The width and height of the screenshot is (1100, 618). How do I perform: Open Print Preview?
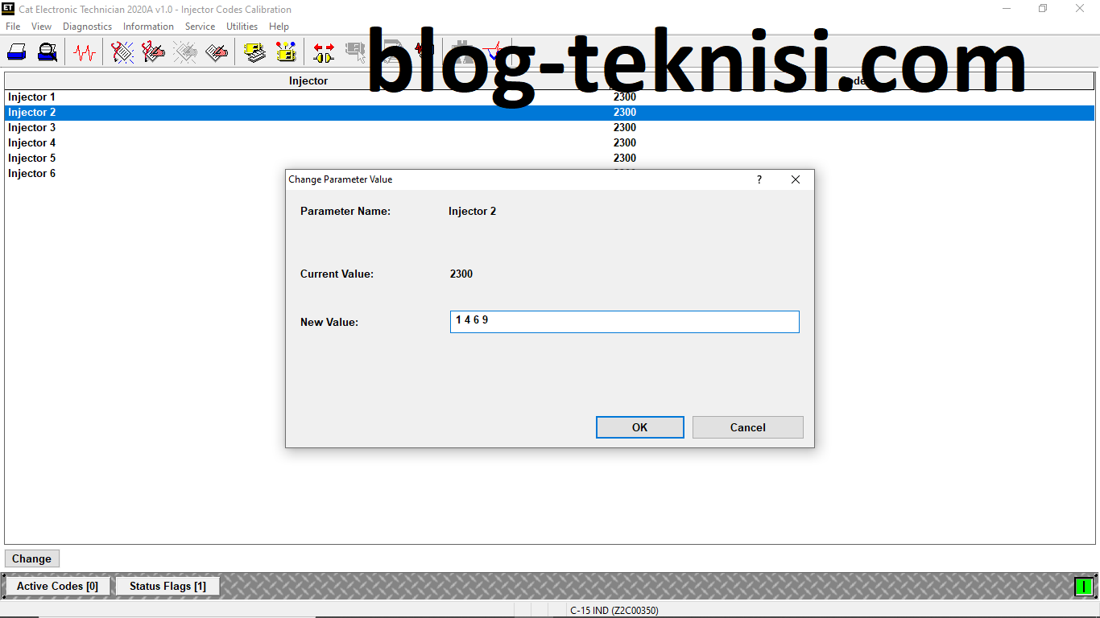tap(47, 51)
